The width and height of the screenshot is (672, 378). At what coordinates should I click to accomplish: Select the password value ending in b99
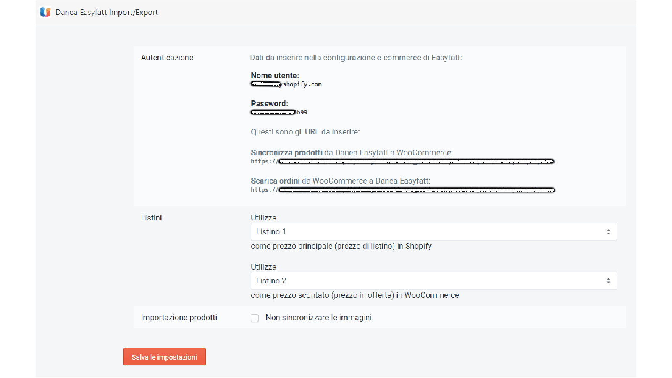[279, 113]
